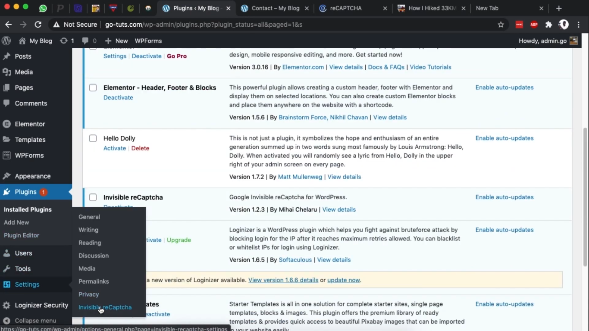Open the AdBlock Plus extension icon
The height and width of the screenshot is (331, 589).
click(x=534, y=25)
